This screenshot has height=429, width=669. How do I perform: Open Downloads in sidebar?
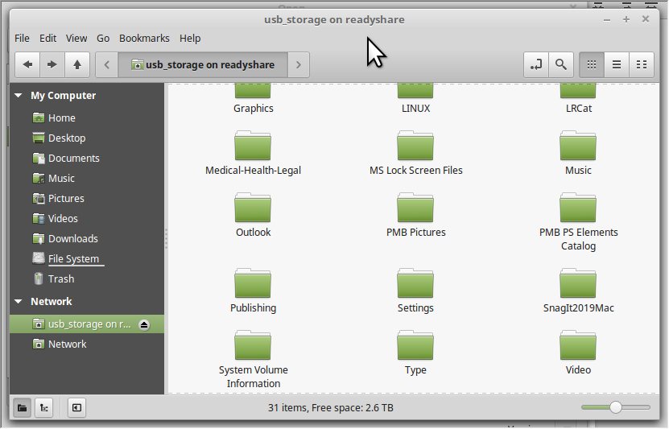tap(87, 239)
